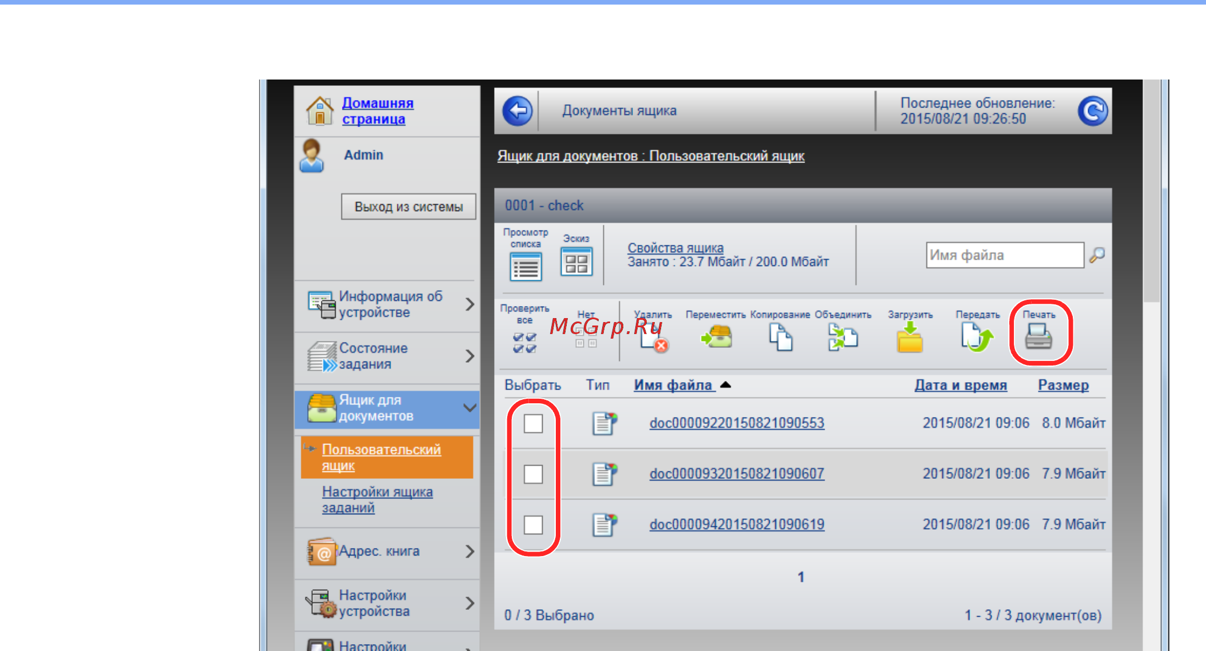1206x651 pixels.
Task: Refresh page with circular update icon
Action: [1092, 110]
